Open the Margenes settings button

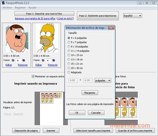(x=90, y=93)
